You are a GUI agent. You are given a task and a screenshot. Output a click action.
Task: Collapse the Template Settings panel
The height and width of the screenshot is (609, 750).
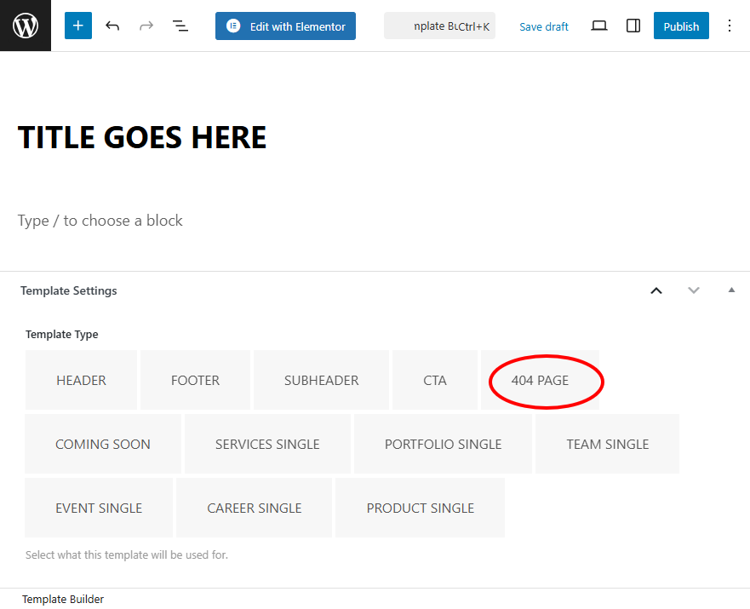click(730, 290)
